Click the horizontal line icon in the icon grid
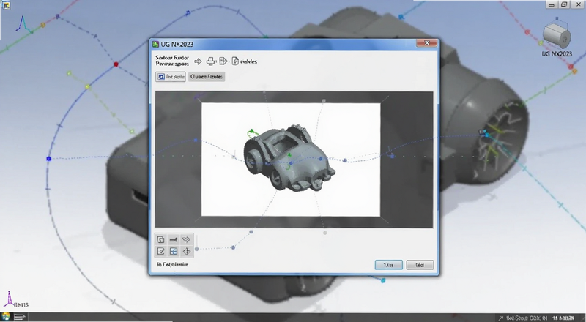The height and width of the screenshot is (322, 586). (174, 239)
